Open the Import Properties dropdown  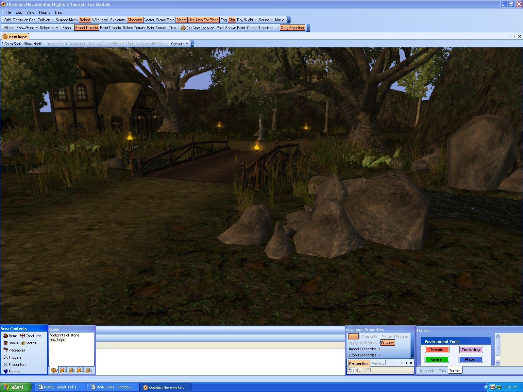point(364,349)
